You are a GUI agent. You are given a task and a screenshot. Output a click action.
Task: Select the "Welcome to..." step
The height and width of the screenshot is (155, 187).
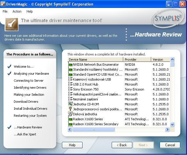point(24,67)
